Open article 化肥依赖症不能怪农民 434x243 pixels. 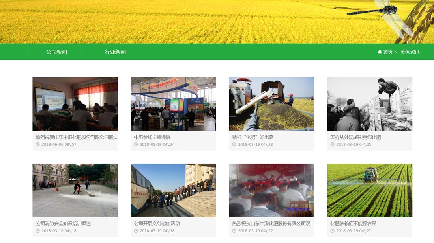point(353,223)
